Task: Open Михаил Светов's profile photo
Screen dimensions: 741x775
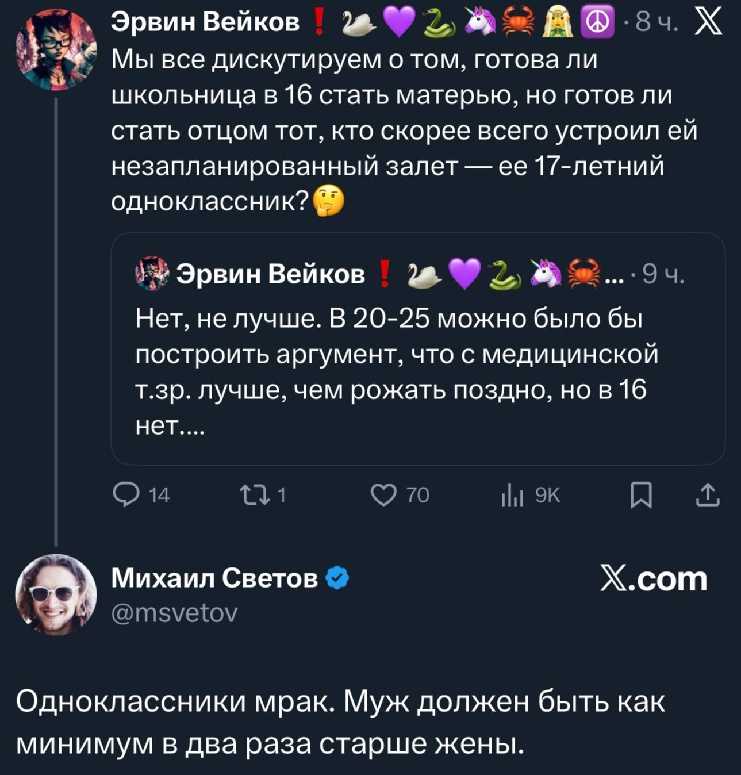Action: click(x=56, y=594)
